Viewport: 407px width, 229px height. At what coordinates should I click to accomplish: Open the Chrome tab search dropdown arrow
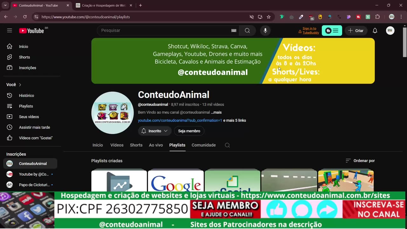tap(5, 5)
